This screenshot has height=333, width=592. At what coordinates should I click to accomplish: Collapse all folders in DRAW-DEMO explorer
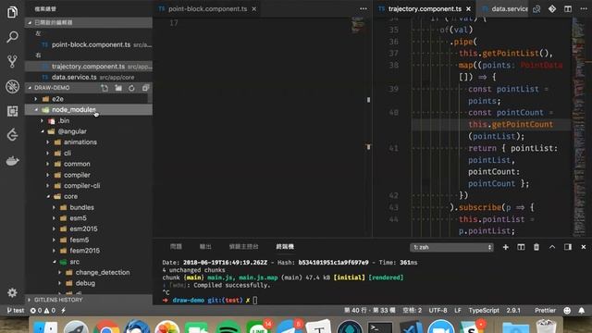point(145,88)
